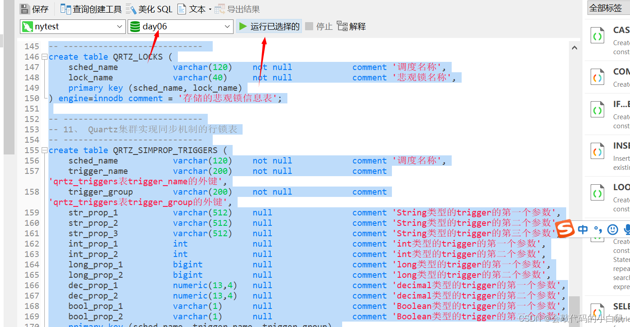
Task: Toggle punctuation mode icon in IME bar
Action: (x=598, y=229)
